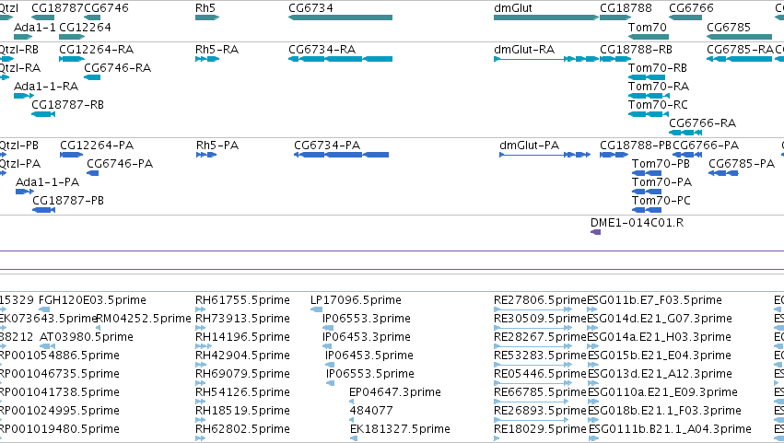Open the CG18788 gene label
The width and height of the screenshot is (784, 443).
point(626,8)
